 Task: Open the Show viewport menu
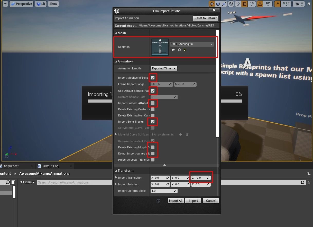coord(53,4)
